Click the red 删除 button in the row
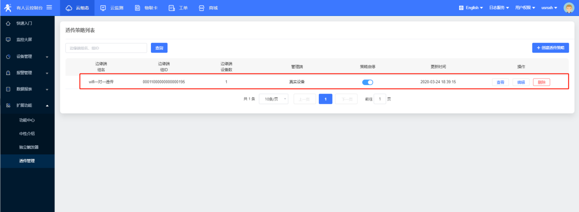The width and height of the screenshot is (579, 212). (x=541, y=82)
